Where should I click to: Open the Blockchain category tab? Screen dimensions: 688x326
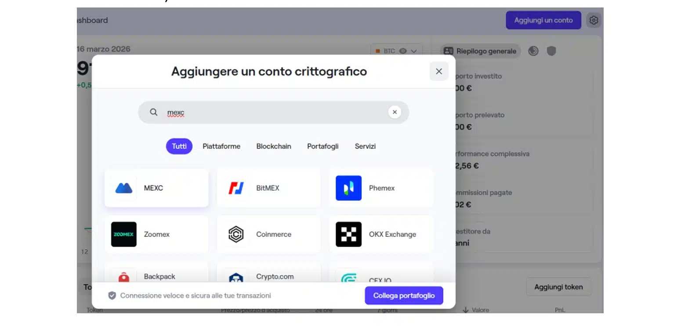(273, 146)
